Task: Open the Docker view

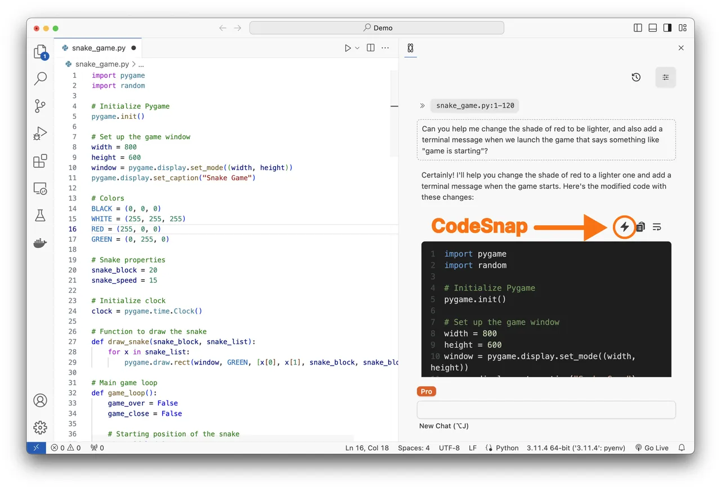Action: (x=40, y=243)
